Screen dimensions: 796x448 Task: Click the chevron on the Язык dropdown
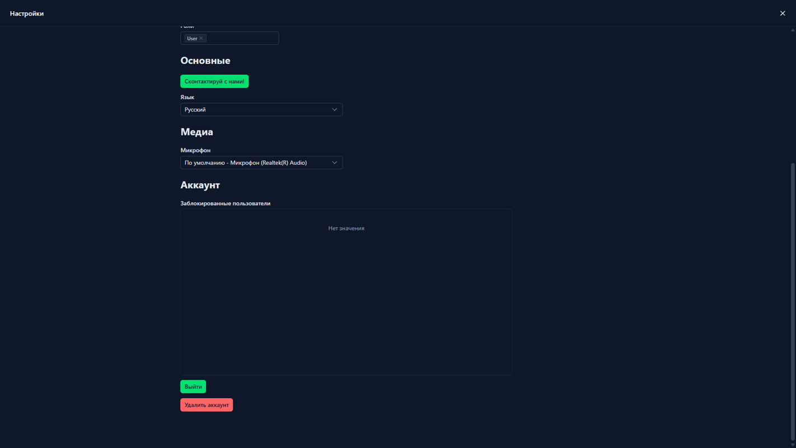click(x=334, y=109)
